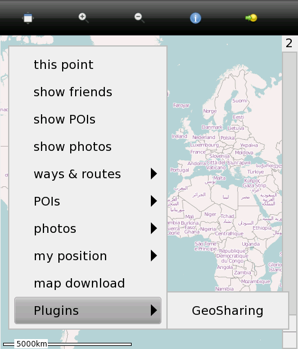Expand the 'ways & routes' submenu arrow
Image resolution: width=298 pixels, height=349 pixels.
(x=153, y=174)
